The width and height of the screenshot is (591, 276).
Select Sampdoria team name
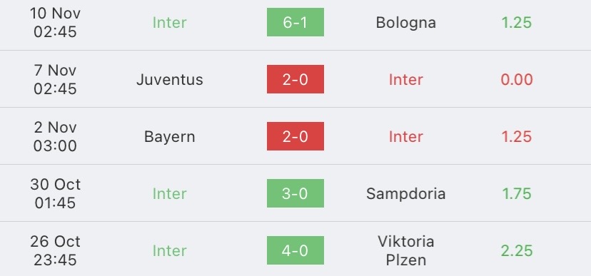click(405, 194)
